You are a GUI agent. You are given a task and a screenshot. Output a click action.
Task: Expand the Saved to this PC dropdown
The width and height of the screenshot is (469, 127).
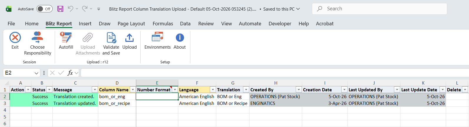[x=298, y=9]
